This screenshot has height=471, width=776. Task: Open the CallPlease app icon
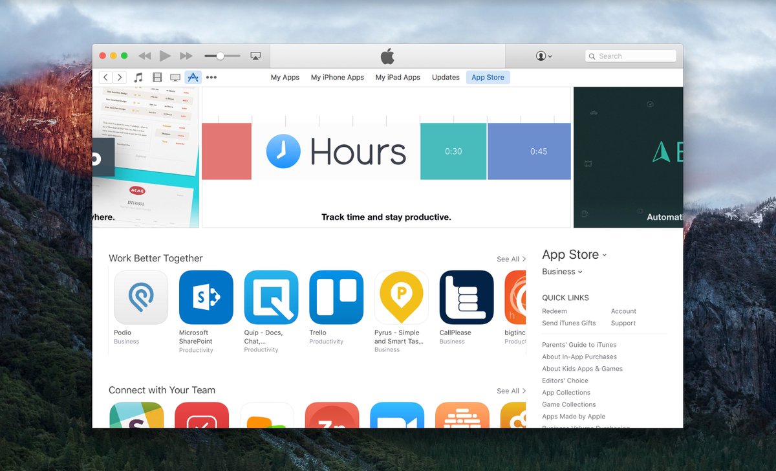(466, 298)
